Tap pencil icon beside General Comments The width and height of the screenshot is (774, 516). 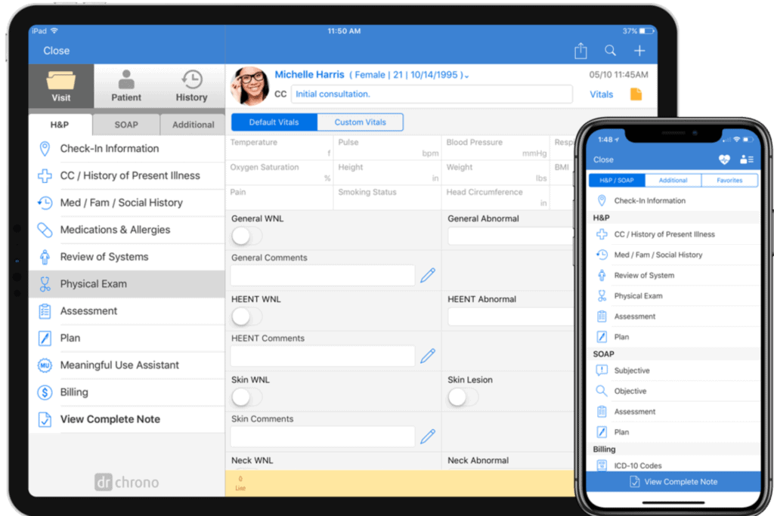pos(428,276)
